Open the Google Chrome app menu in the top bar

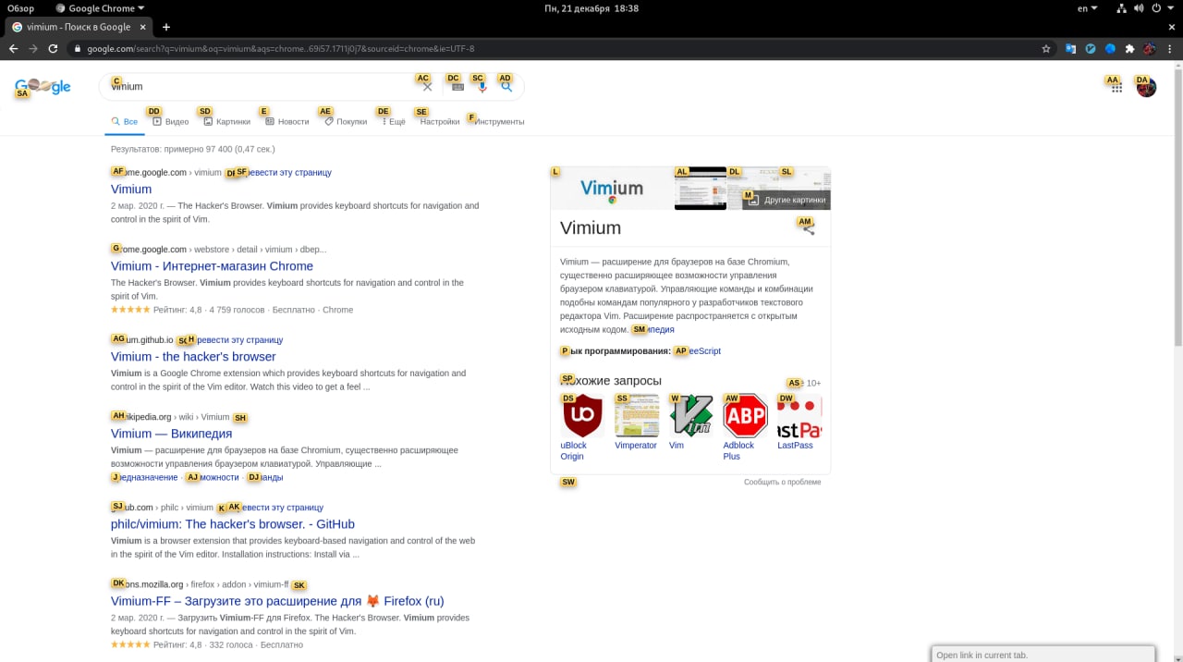(100, 8)
